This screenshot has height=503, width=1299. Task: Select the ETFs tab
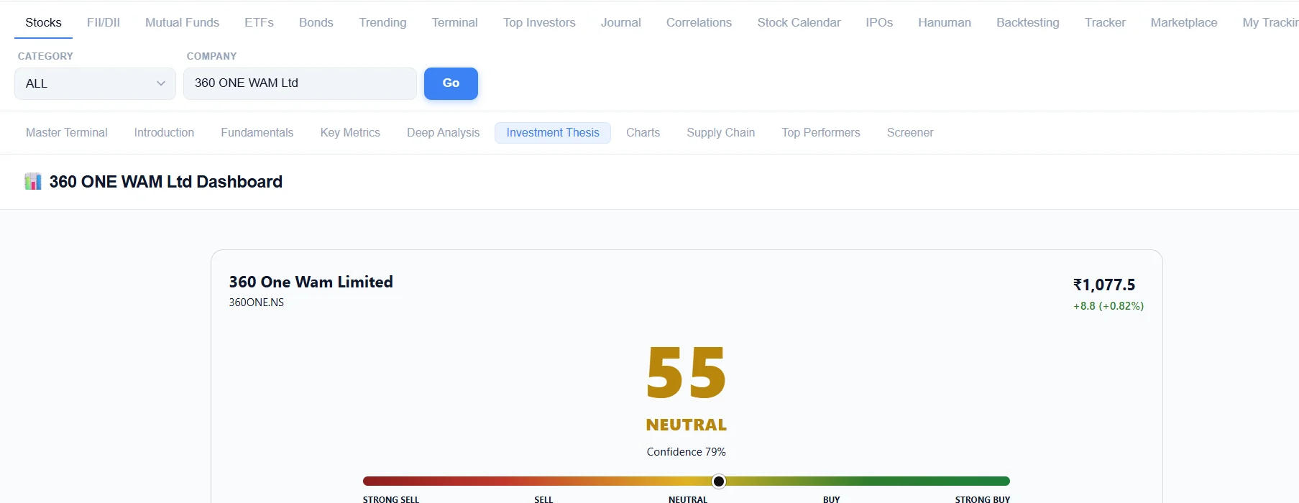coord(259,22)
